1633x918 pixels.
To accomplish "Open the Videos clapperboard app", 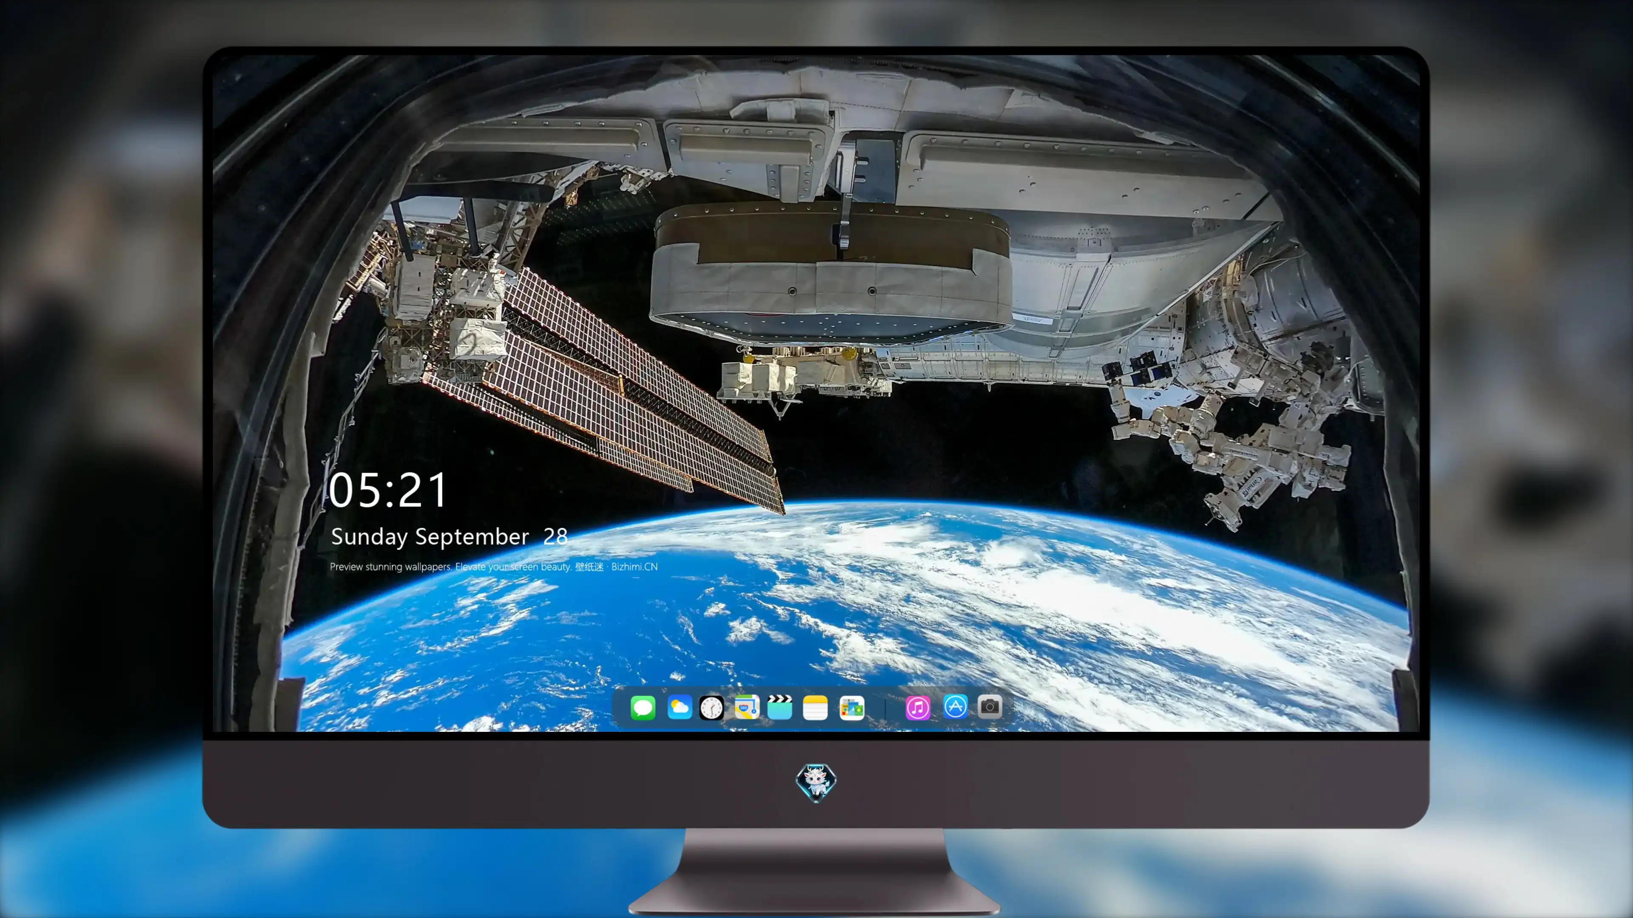I will [x=780, y=707].
